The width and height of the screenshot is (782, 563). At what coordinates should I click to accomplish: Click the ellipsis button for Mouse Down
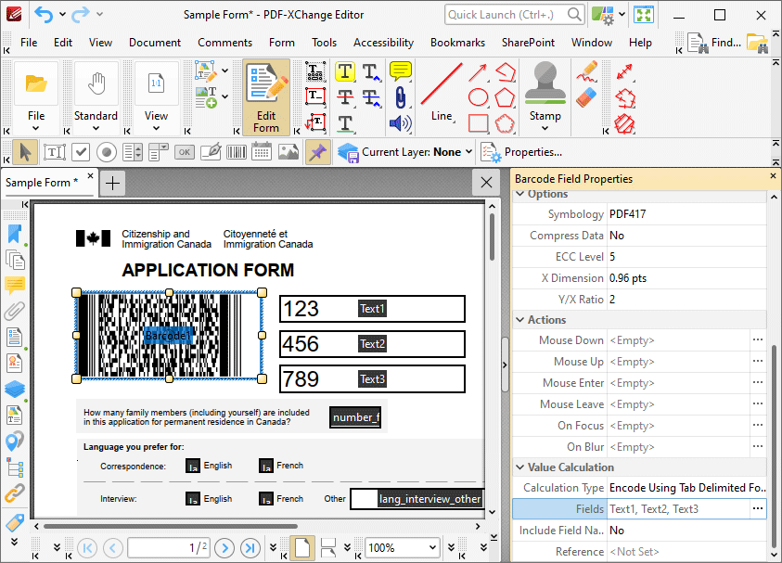(758, 340)
